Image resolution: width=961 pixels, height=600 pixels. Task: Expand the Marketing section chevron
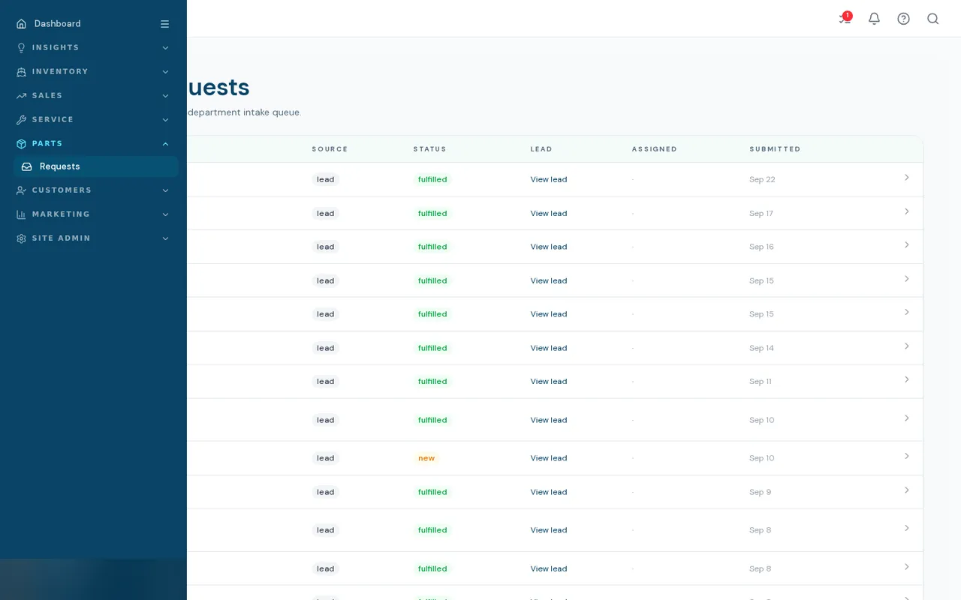[165, 214]
